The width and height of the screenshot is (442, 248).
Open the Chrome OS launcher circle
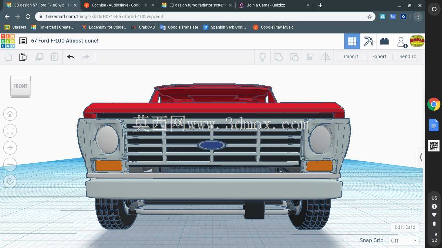coord(434,9)
